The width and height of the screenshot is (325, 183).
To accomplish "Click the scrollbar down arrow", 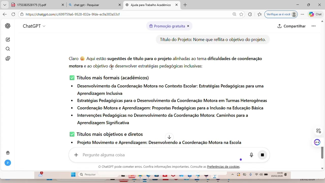I will click(x=322, y=168).
